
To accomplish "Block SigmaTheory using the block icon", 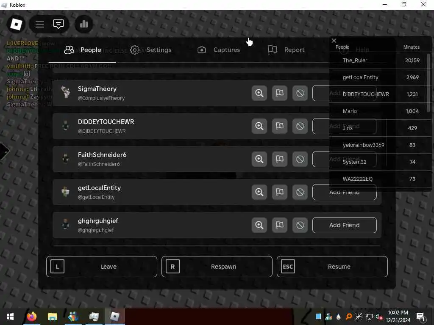I will pos(300,93).
